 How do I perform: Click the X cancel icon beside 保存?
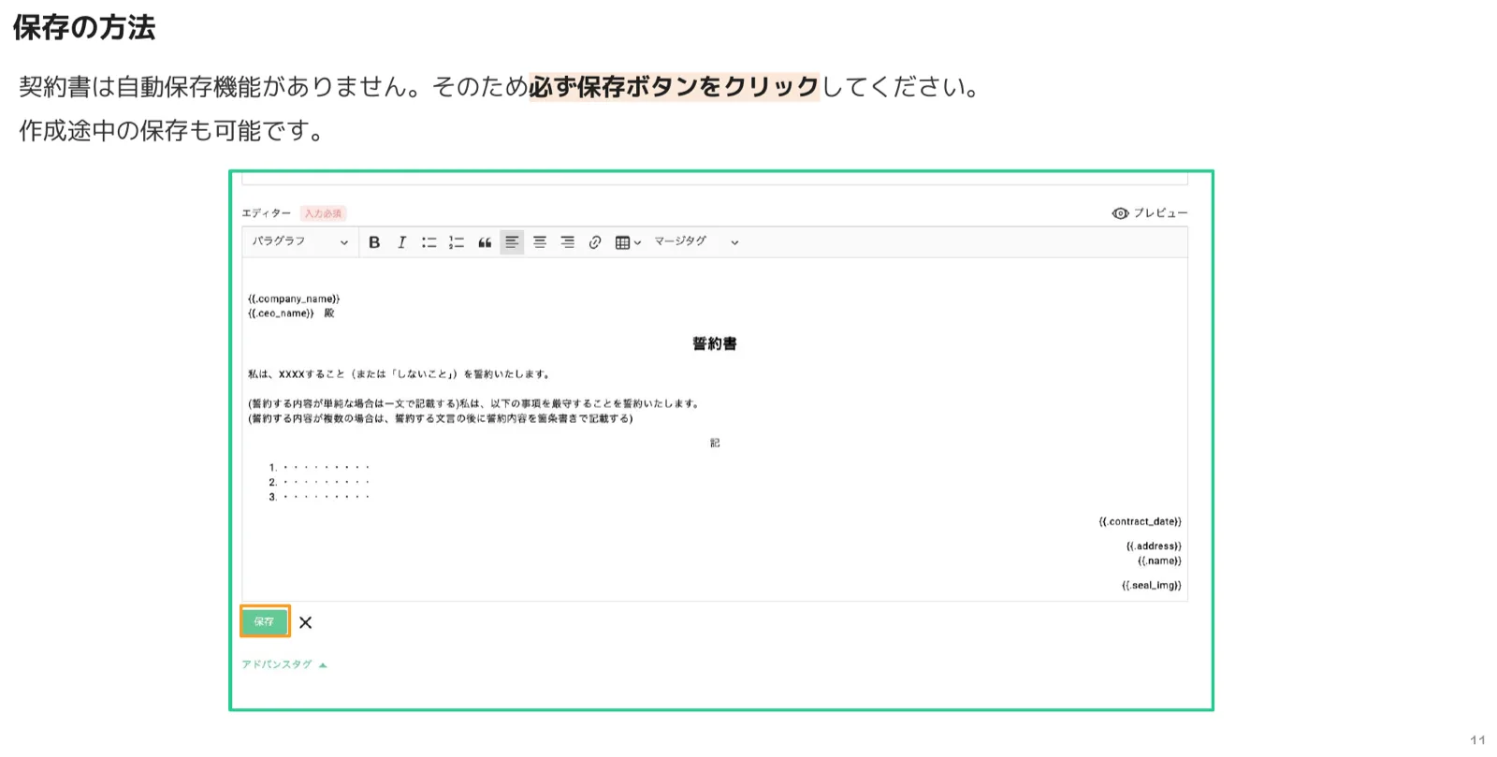(306, 622)
